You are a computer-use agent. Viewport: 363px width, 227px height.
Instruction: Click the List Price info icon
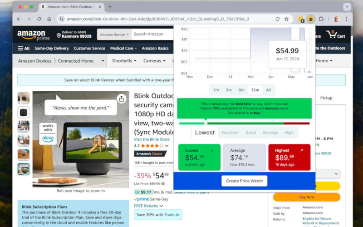(x=163, y=184)
